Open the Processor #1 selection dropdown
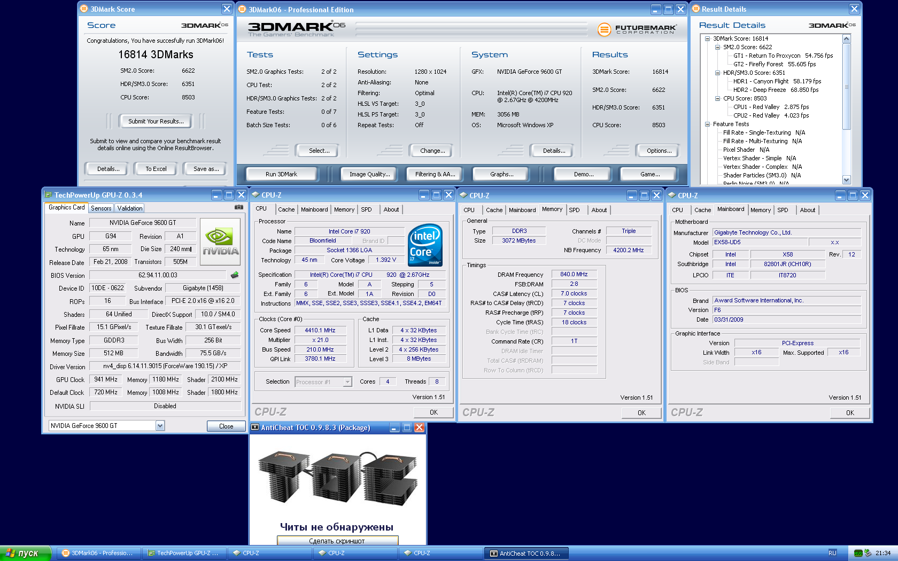 pos(347,382)
